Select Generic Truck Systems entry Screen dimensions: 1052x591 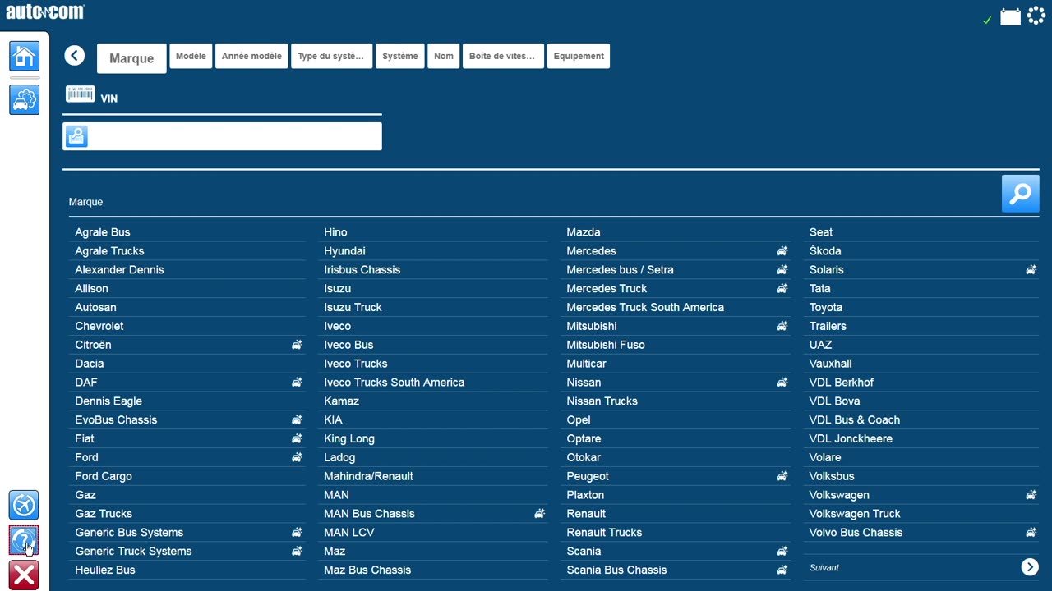pyautogui.click(x=133, y=552)
